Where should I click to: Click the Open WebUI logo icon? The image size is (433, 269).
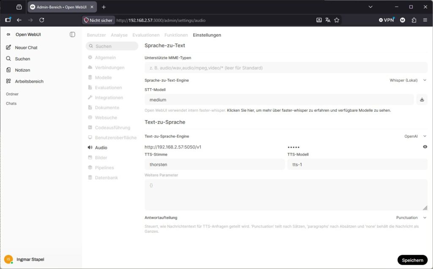click(x=8, y=35)
